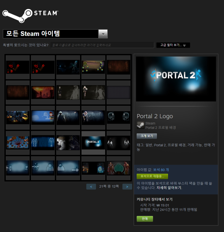224x232 pixels.
Task: Open the 자세히 알아보기 learn more link
Action: [x=169, y=188]
